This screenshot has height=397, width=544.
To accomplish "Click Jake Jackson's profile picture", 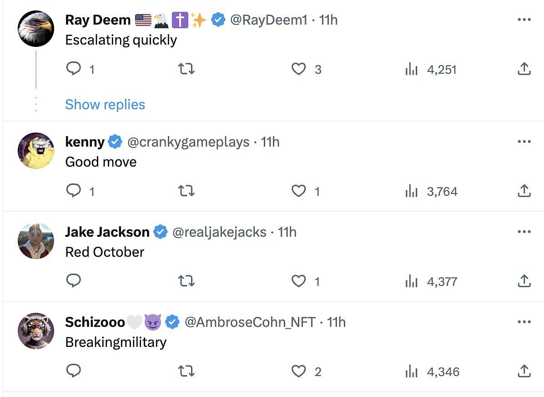I will 36,241.
